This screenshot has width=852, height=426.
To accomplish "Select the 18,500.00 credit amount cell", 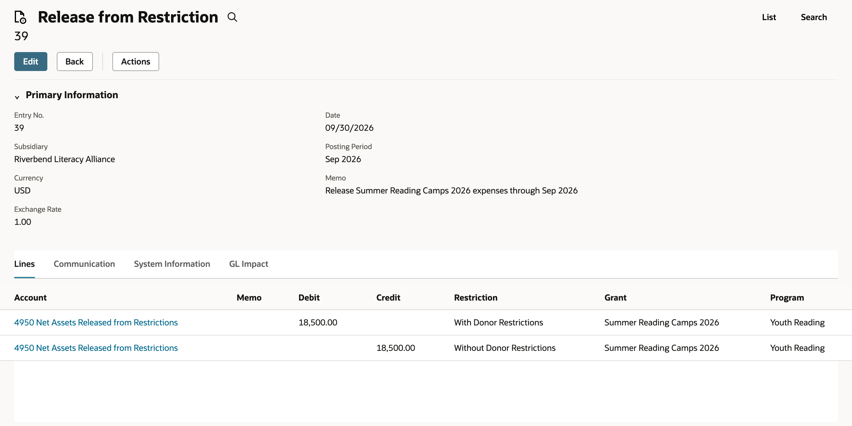I will (396, 348).
